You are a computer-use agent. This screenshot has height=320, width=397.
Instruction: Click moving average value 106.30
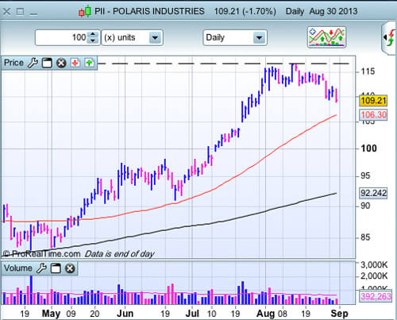click(373, 115)
